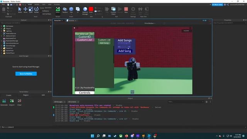This screenshot has height=139, width=247.
Task: Clear output with the trash icon
Action: pyautogui.click(x=206, y=102)
